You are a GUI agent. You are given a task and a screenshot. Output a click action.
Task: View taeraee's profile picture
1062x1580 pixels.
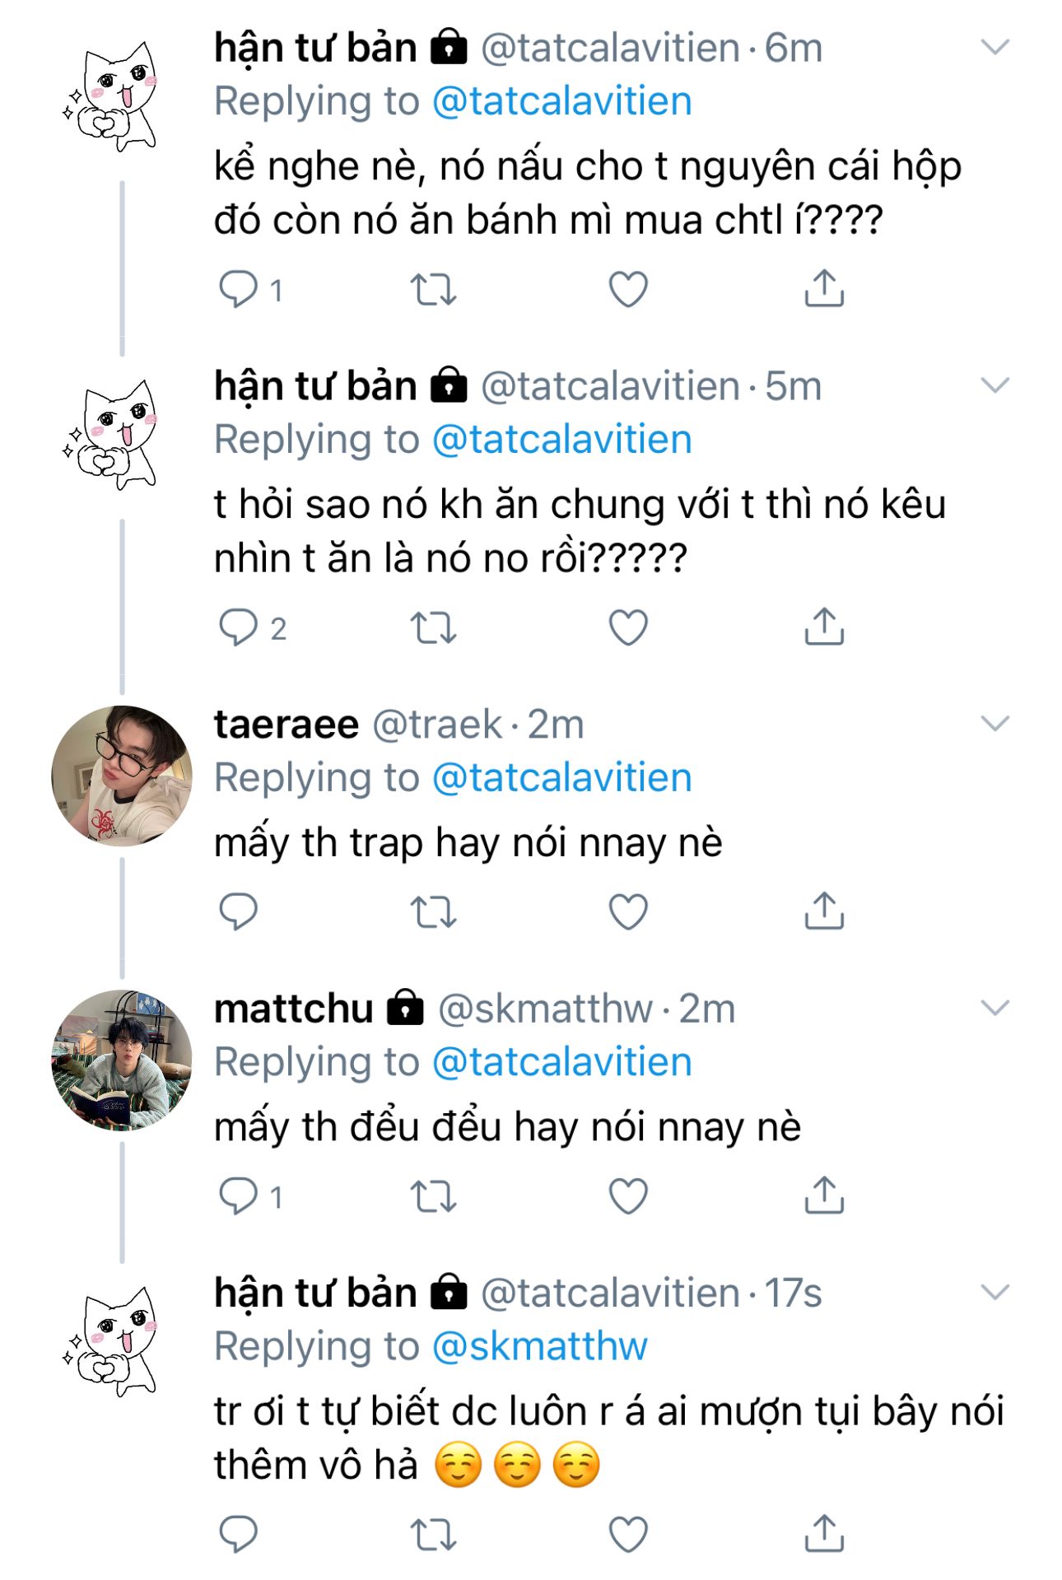tap(122, 776)
